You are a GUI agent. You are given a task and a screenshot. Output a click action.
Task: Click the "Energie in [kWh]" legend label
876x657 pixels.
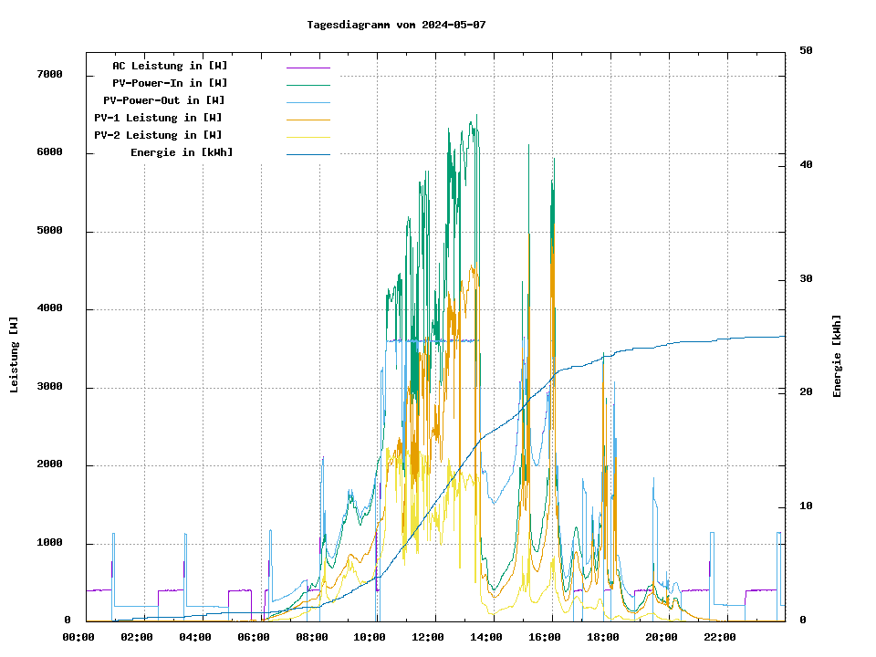tap(182, 152)
